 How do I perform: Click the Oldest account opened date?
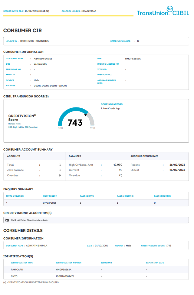click(x=177, y=170)
